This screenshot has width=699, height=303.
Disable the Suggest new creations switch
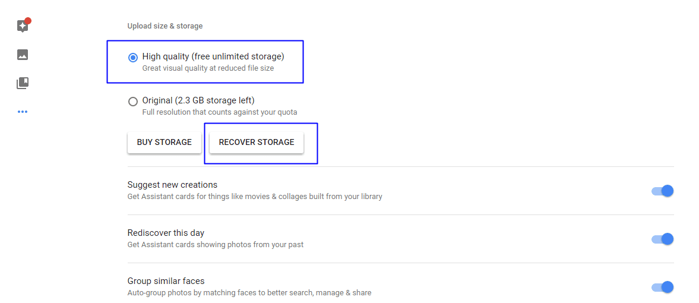(x=662, y=191)
